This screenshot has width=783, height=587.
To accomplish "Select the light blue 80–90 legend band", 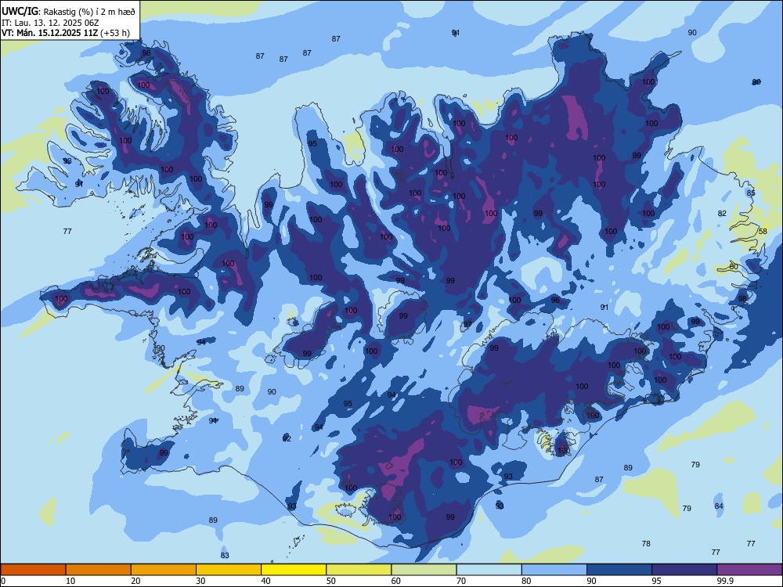I will tap(554, 570).
